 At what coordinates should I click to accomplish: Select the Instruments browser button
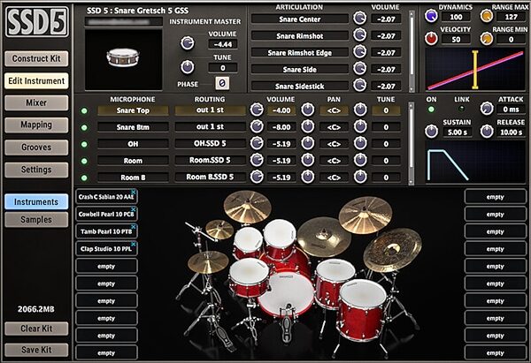[36, 201]
